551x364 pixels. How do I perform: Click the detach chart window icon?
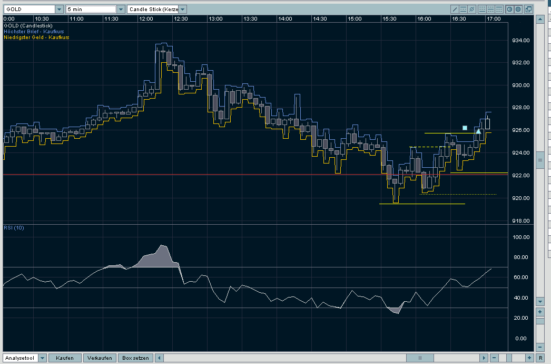coord(528,9)
